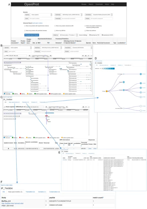
Task: Open gear settings of Transcript track in panel B
Action: [x=20, y=63]
